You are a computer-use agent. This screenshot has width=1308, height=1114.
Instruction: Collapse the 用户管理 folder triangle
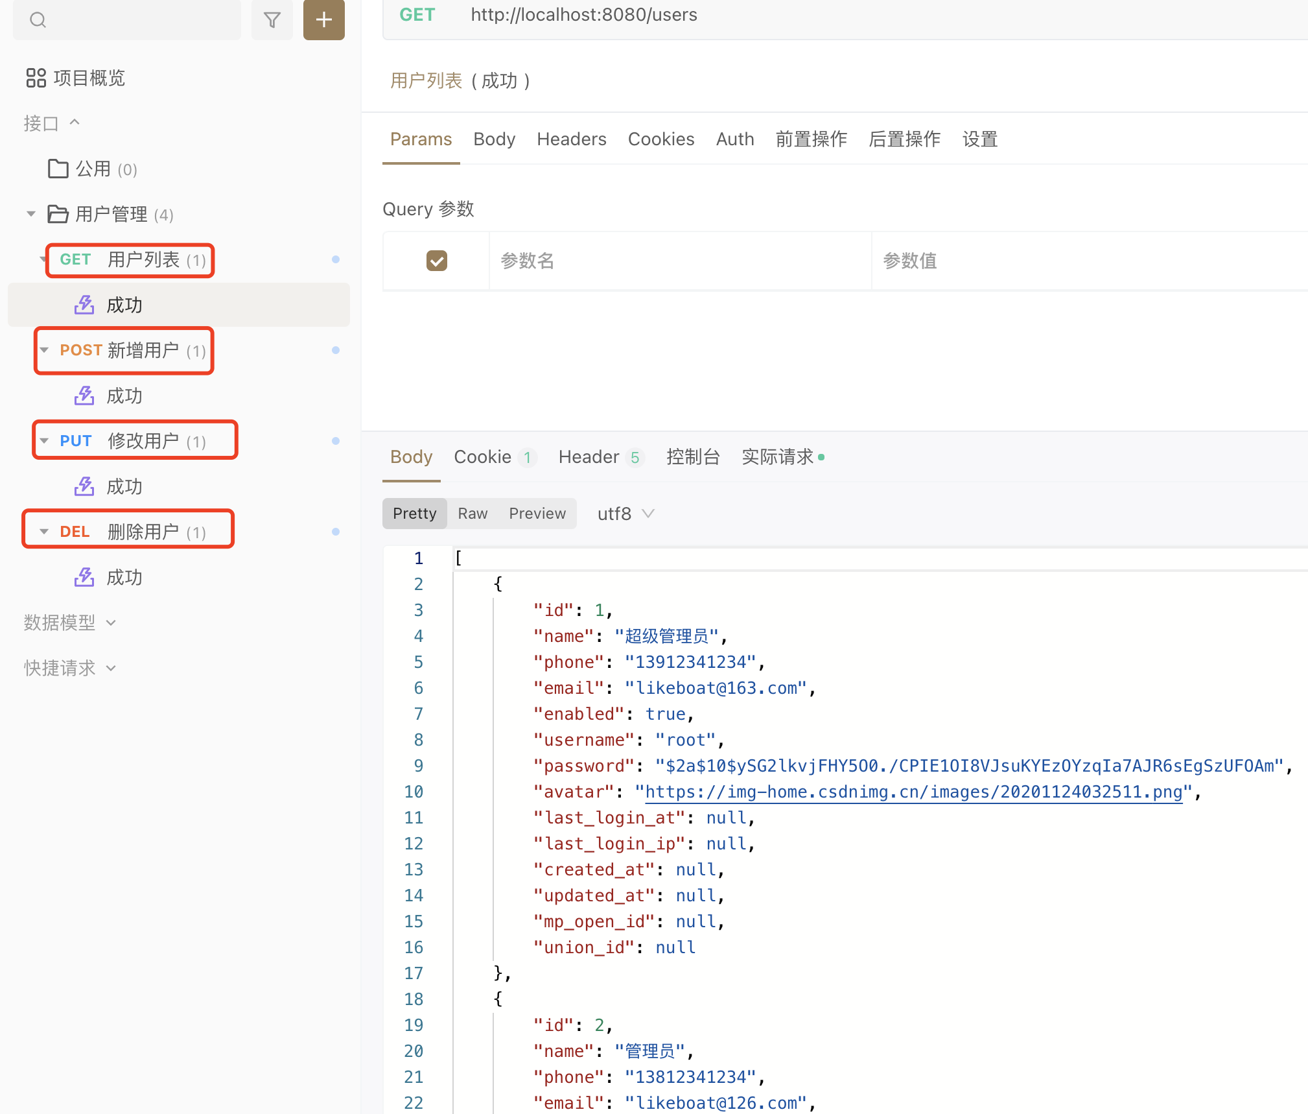(x=30, y=214)
